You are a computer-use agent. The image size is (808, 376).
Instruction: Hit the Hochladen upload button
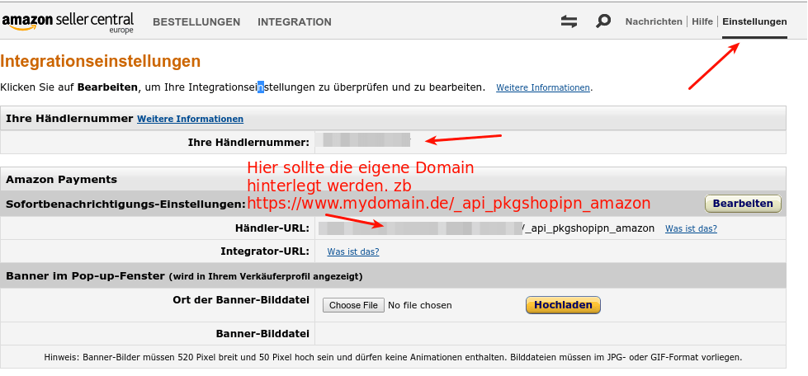(563, 305)
